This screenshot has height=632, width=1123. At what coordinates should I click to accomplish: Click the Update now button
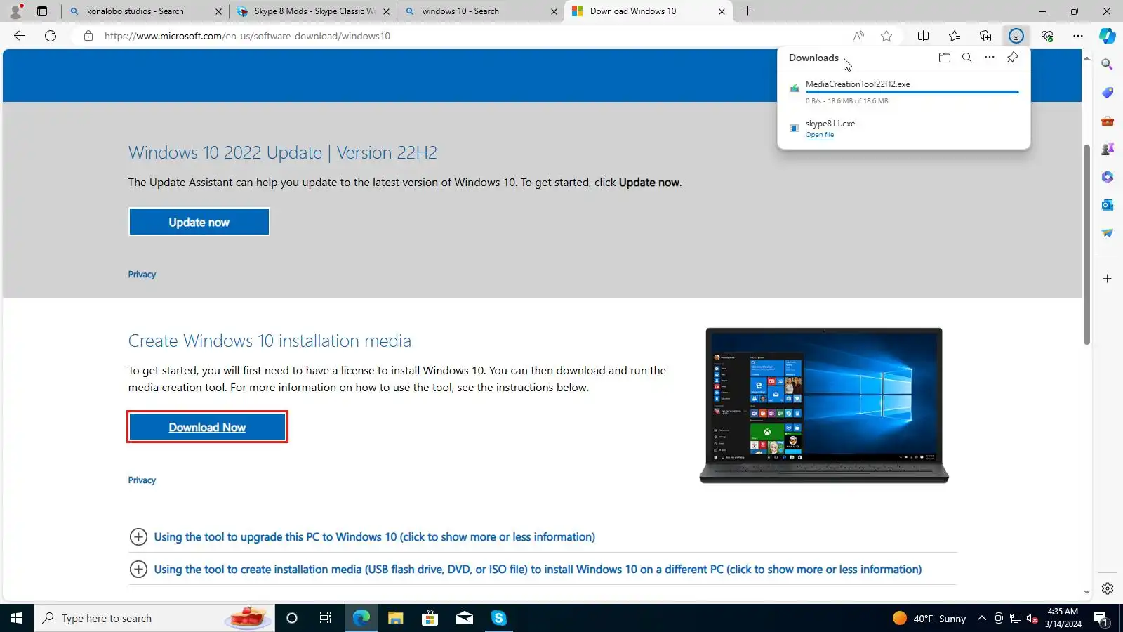click(x=199, y=222)
